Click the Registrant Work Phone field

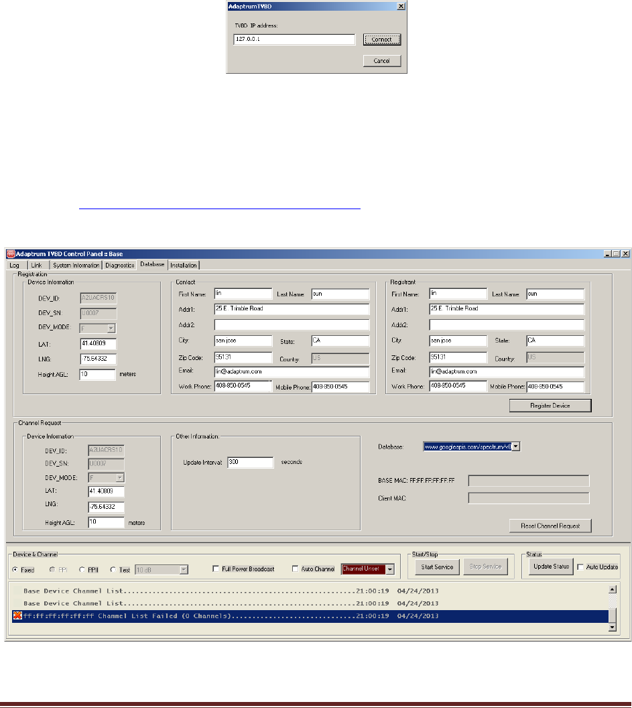click(x=458, y=386)
